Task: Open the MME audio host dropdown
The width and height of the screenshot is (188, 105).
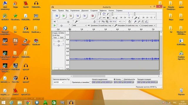Action: click(80, 25)
